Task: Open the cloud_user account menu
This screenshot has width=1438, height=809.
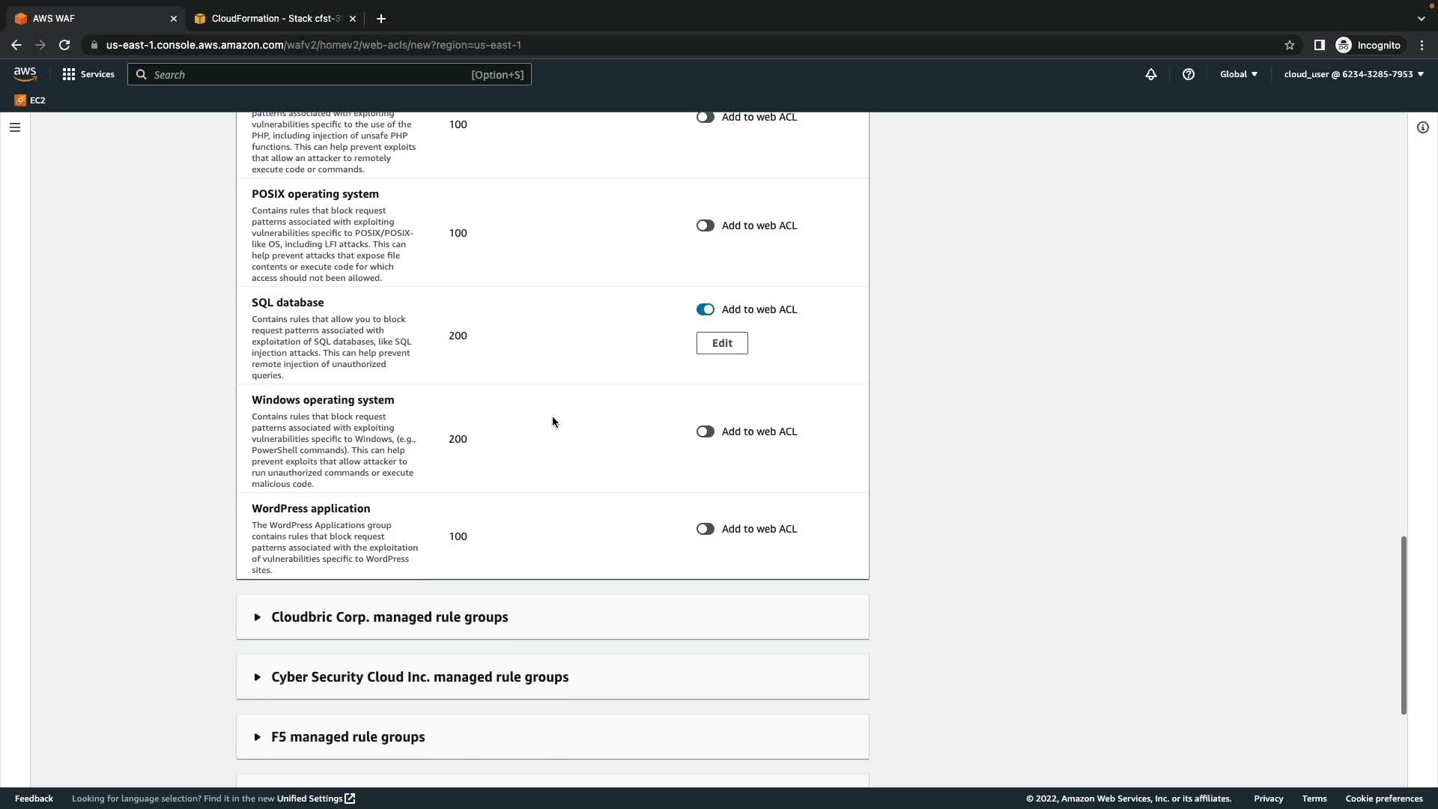Action: [1353, 74]
